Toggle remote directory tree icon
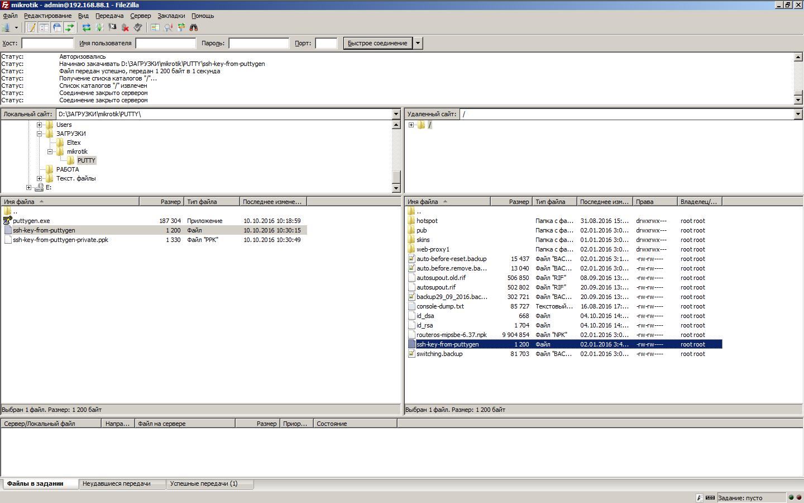Viewport: 804px width, 503px height. click(57, 27)
